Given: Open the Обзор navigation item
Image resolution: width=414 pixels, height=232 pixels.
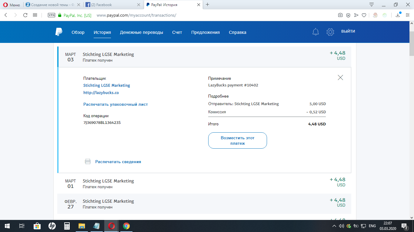Looking at the screenshot, I should tap(78, 32).
